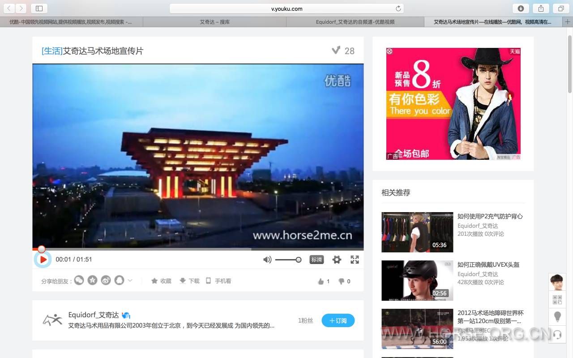Open 2012马术场地障碍世界杯 thumbnail
The height and width of the screenshot is (358, 573).
(x=417, y=329)
